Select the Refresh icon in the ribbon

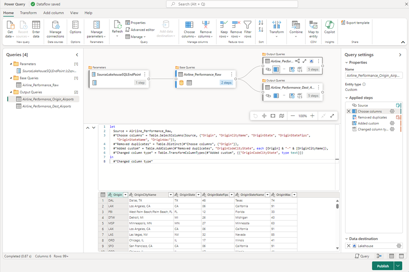click(117, 28)
